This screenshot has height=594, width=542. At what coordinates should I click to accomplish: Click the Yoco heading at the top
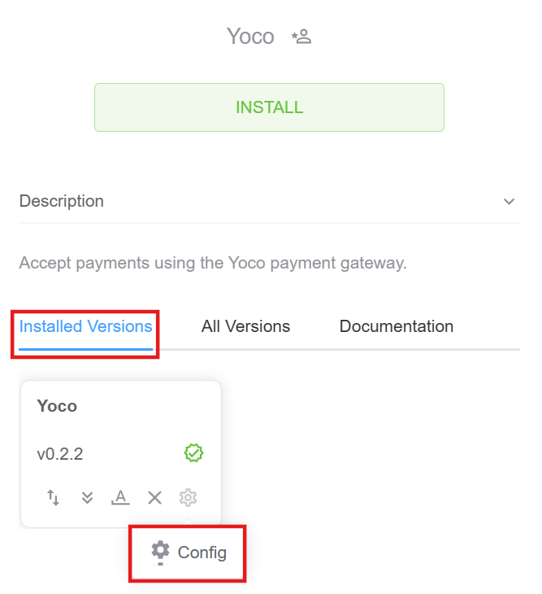coord(250,37)
